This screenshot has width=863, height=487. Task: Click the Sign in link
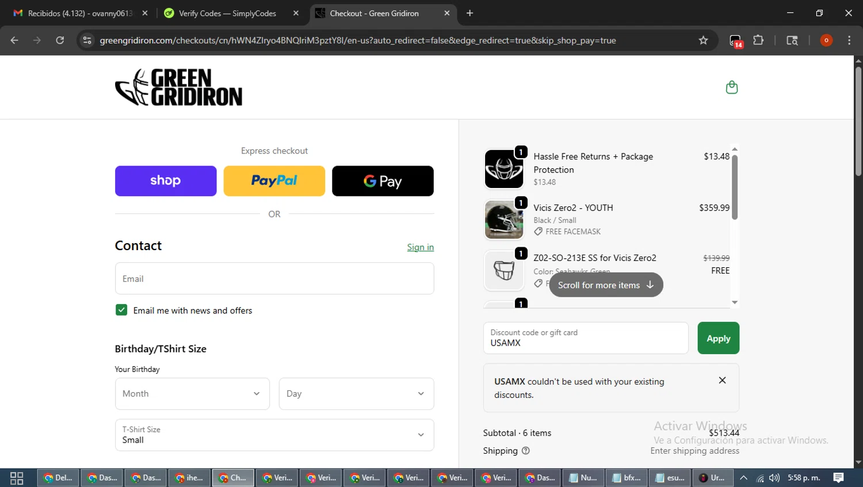(421, 247)
